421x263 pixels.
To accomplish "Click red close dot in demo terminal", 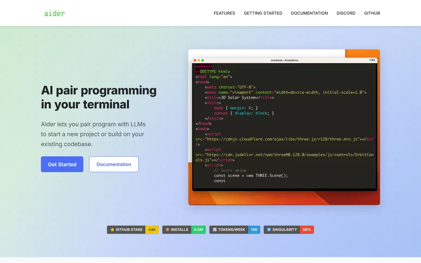I will click(x=195, y=60).
